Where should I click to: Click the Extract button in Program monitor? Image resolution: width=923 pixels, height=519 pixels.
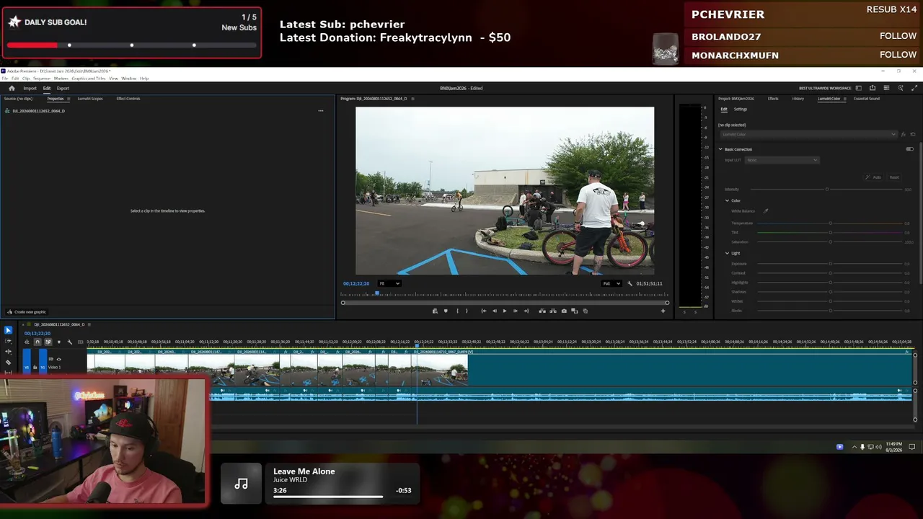coord(553,311)
